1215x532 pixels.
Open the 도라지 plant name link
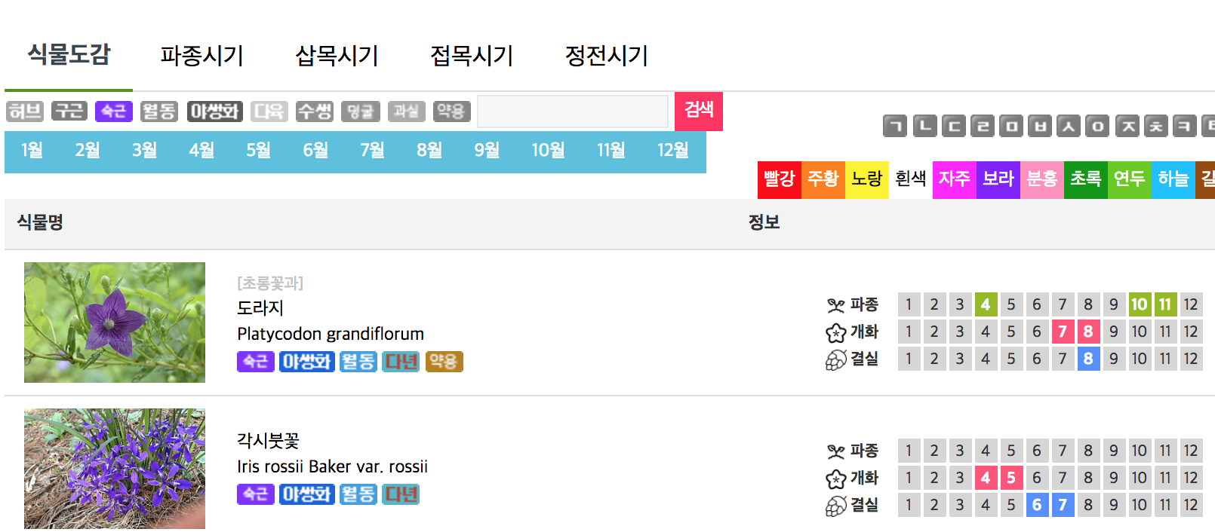point(260,307)
